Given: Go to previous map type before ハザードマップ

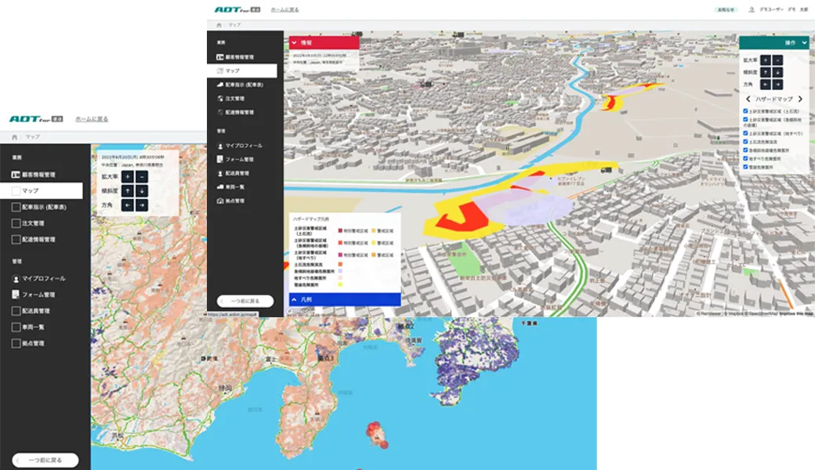Looking at the screenshot, I should pyautogui.click(x=748, y=99).
